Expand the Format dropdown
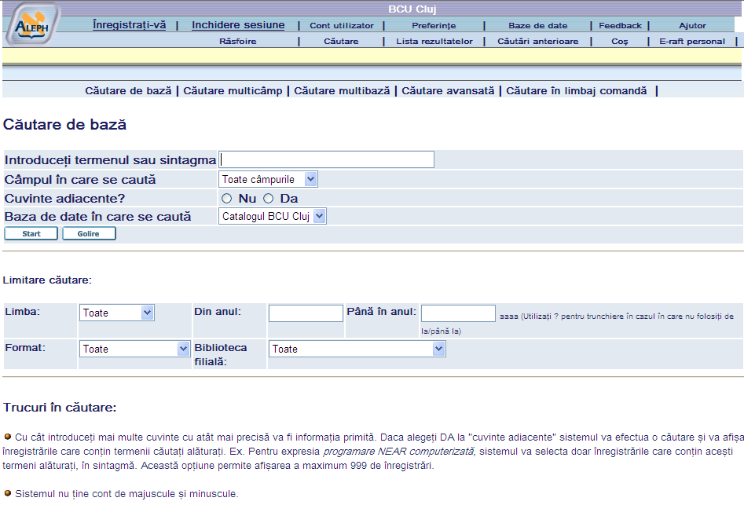The height and width of the screenshot is (505, 744). pyautogui.click(x=135, y=349)
